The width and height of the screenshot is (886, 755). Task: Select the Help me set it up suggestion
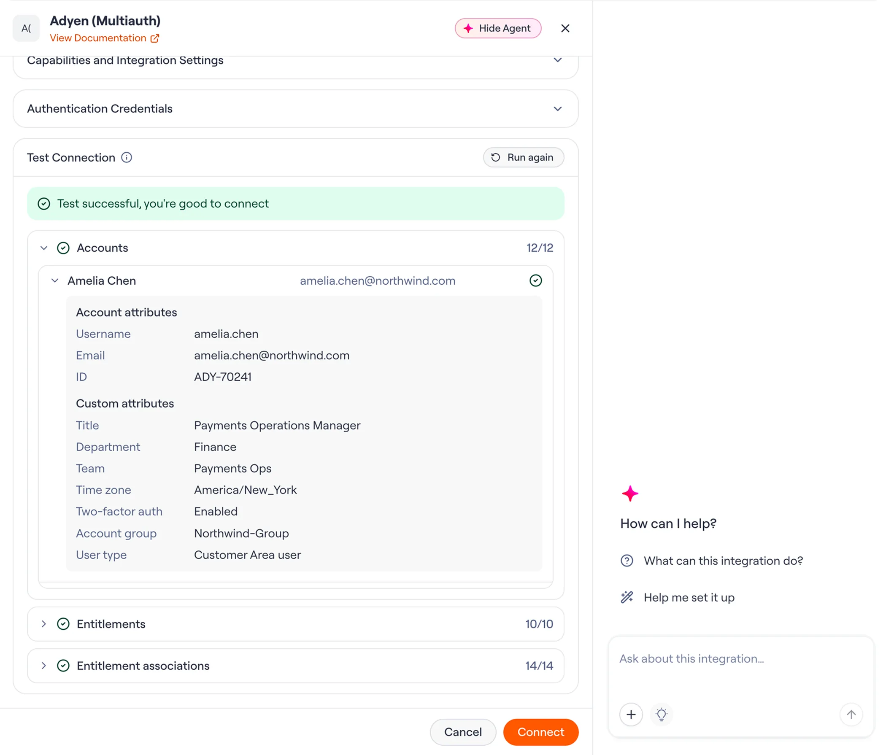pyautogui.click(x=677, y=597)
